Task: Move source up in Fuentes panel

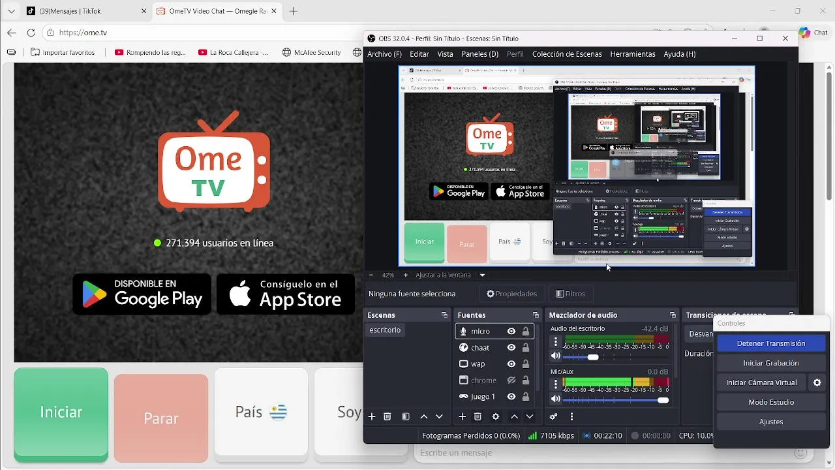Action: (x=515, y=416)
